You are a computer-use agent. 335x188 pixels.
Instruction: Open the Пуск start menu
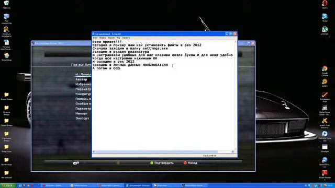(x=8, y=185)
